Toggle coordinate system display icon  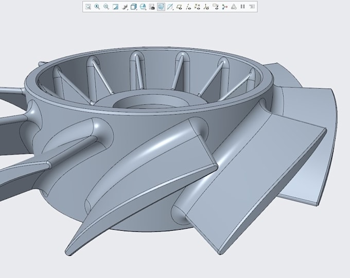coord(206,7)
